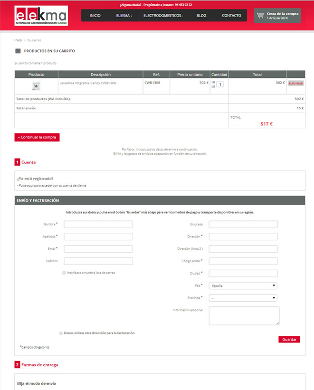The image size is (314, 390).
Task: Open the Candy washing machine product thumbnail
Action: (36, 86)
